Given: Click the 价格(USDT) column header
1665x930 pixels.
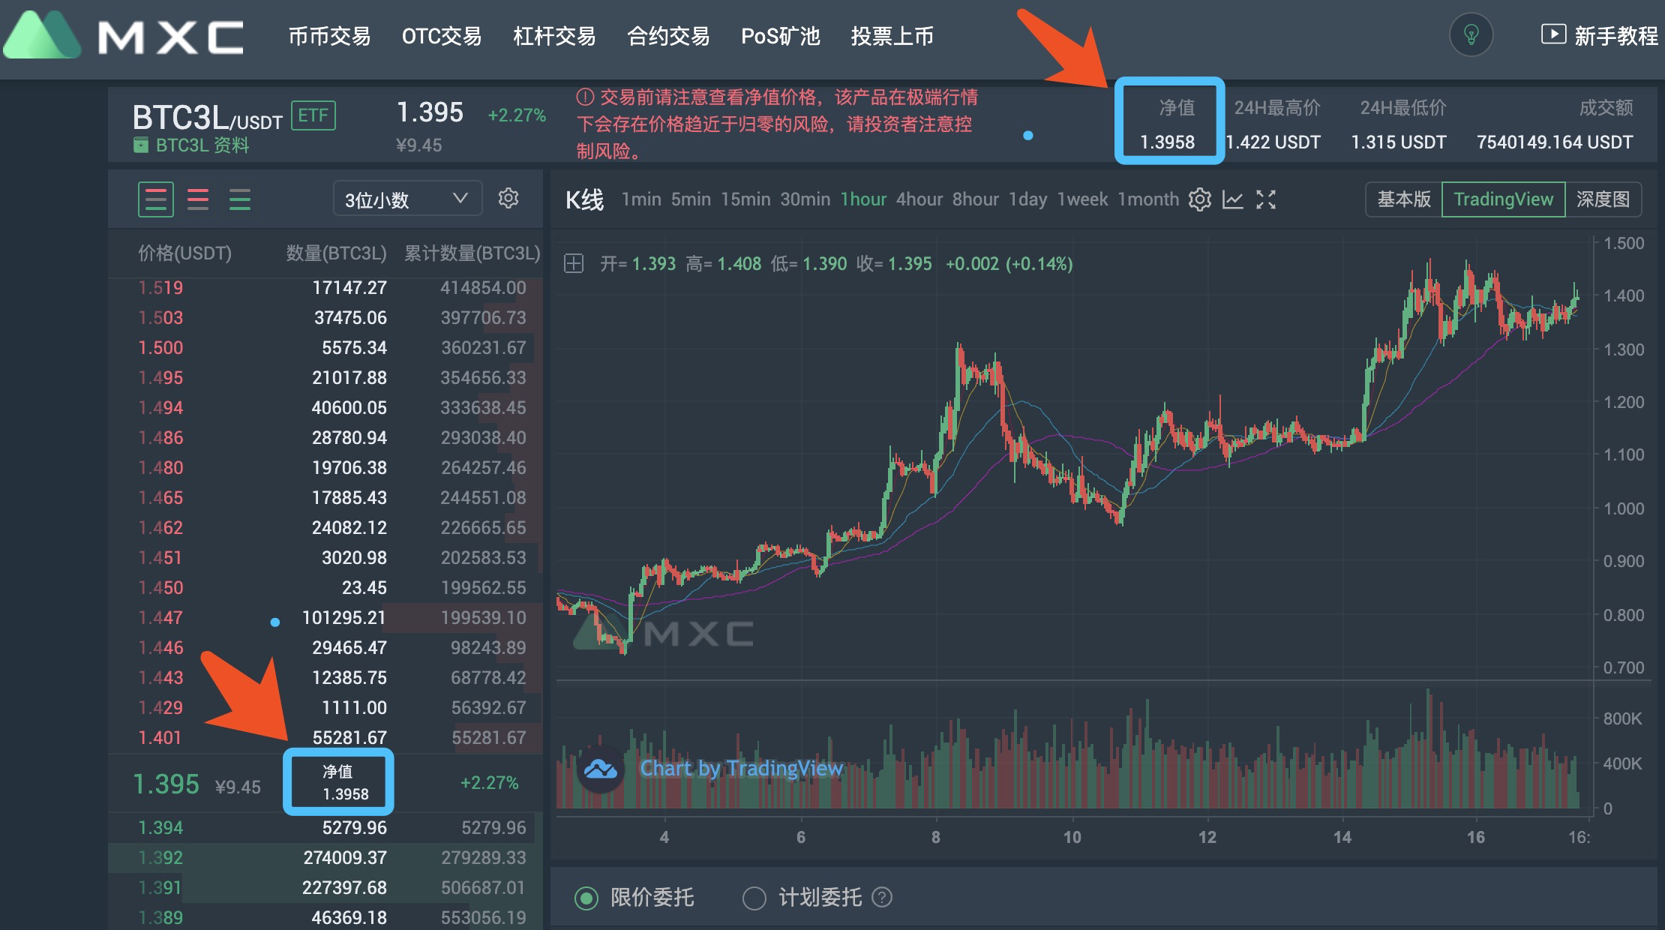Looking at the screenshot, I should click(x=184, y=253).
